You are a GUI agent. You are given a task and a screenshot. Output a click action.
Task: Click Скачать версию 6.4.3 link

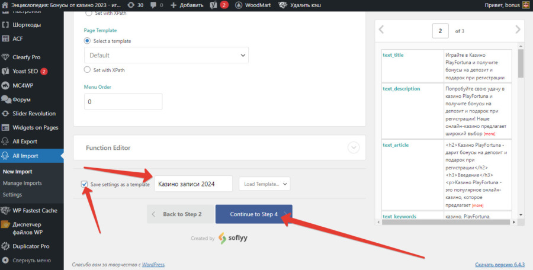coord(500,265)
